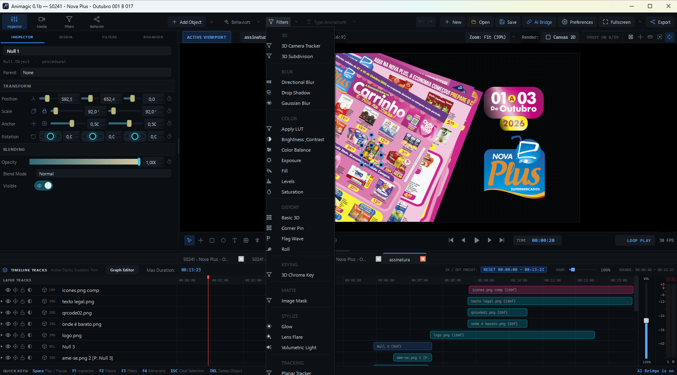Close the assinatura timeline tab
The image size is (677, 375).
tap(423, 259)
